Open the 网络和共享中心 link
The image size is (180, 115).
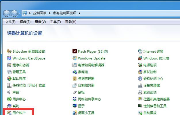[89, 99]
